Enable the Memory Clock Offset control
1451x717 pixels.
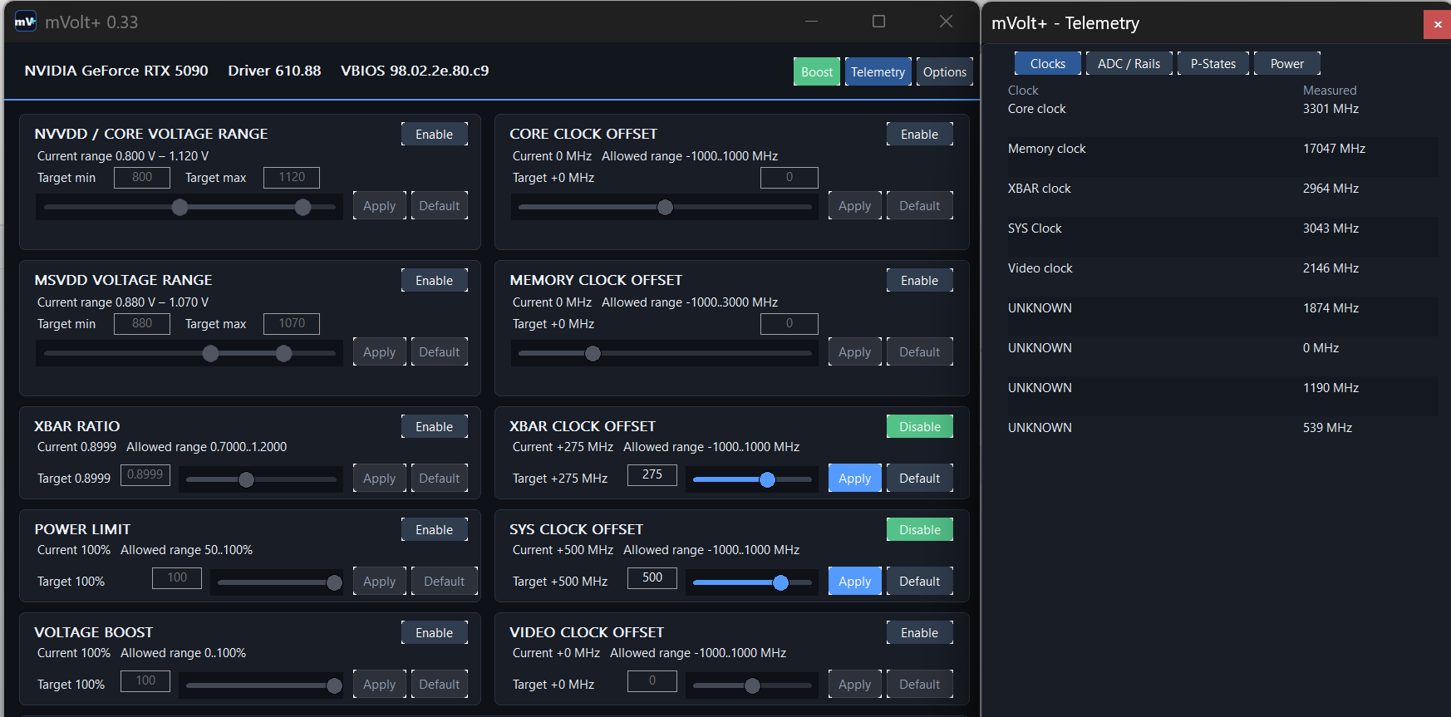click(x=920, y=281)
